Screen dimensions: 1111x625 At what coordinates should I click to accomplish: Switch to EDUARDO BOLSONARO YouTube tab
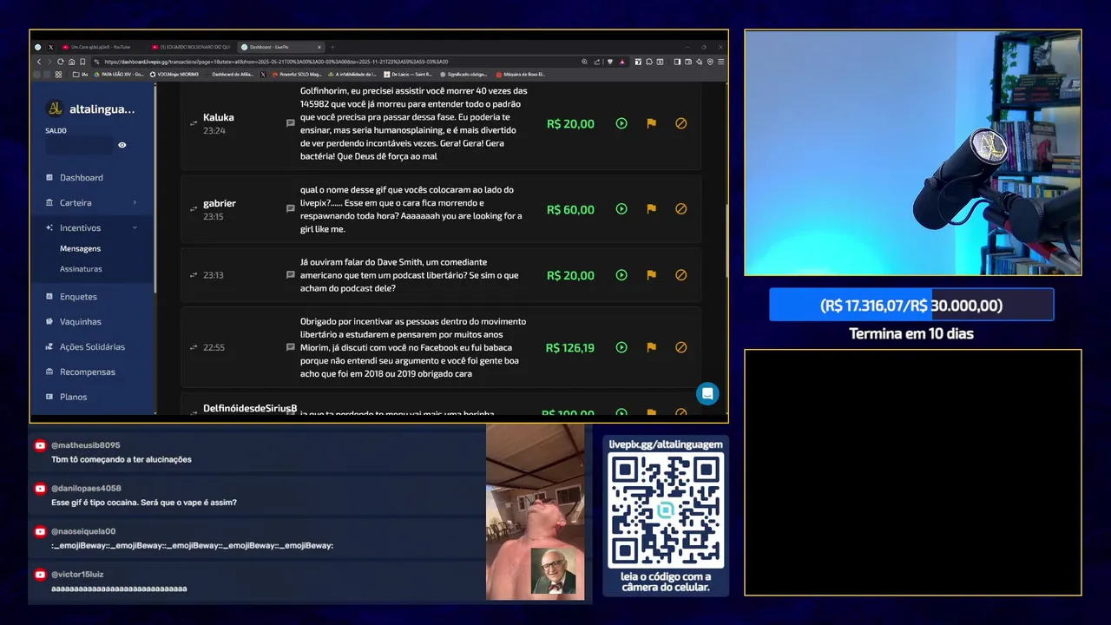[191, 47]
